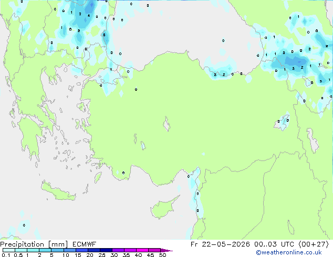Click the 30–35 mm purple legend swatch
The height and width of the screenshot is (257, 333).
coord(118,250)
